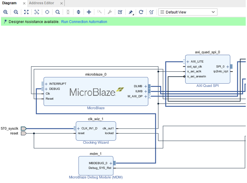The image size is (247, 183).
Task: Click the Zoom In magnifier icon
Action: point(5,12)
